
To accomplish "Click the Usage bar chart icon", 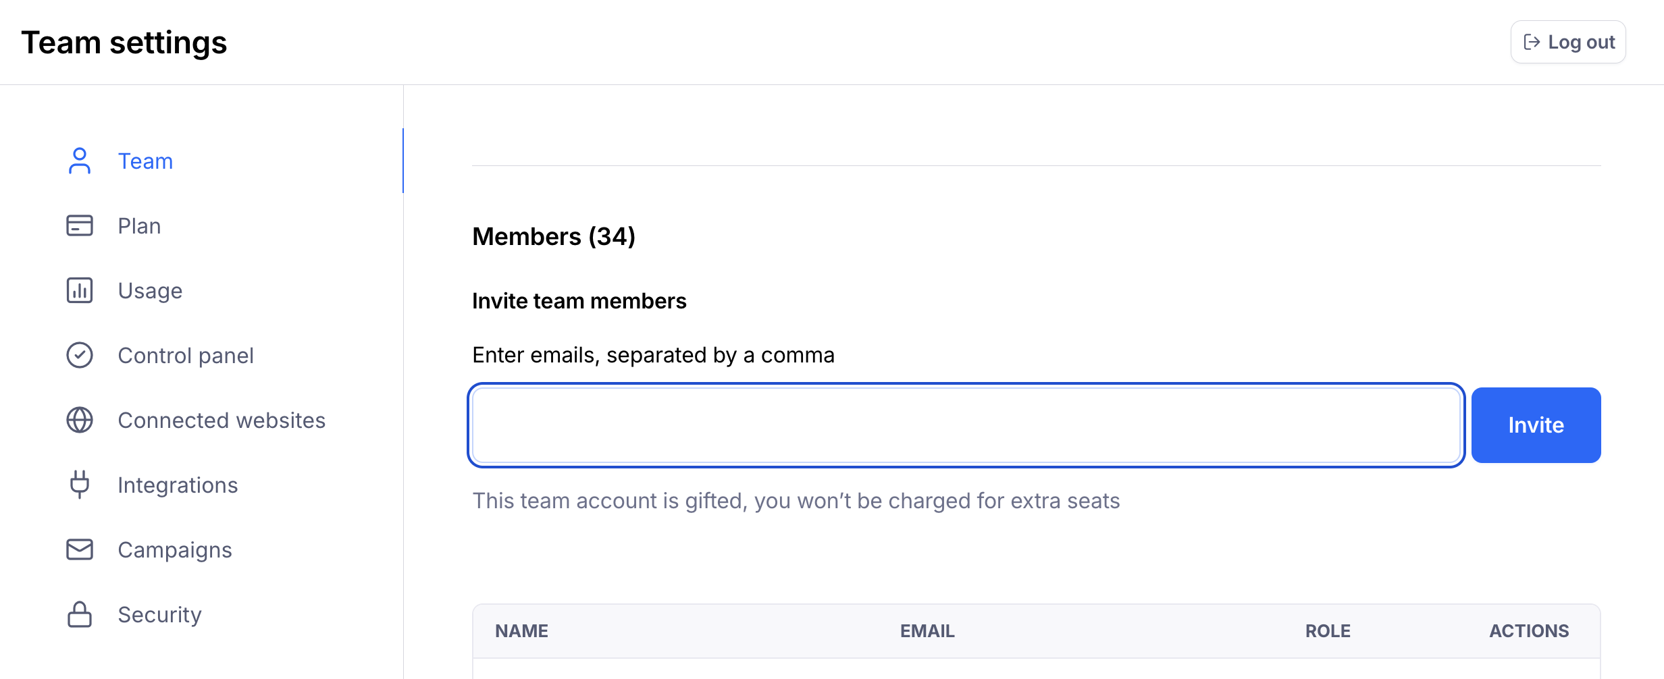I will [80, 291].
